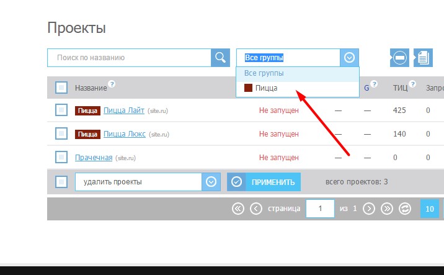444x275 pixels.
Task: Open help icon next to ТИЦ column
Action: point(412,84)
